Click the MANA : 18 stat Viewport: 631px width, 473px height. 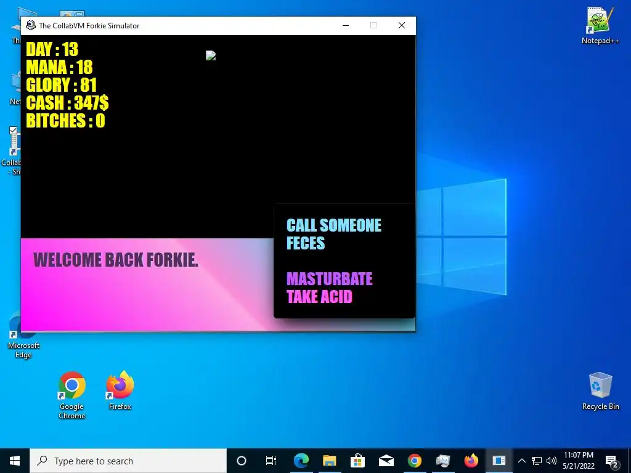tap(59, 67)
